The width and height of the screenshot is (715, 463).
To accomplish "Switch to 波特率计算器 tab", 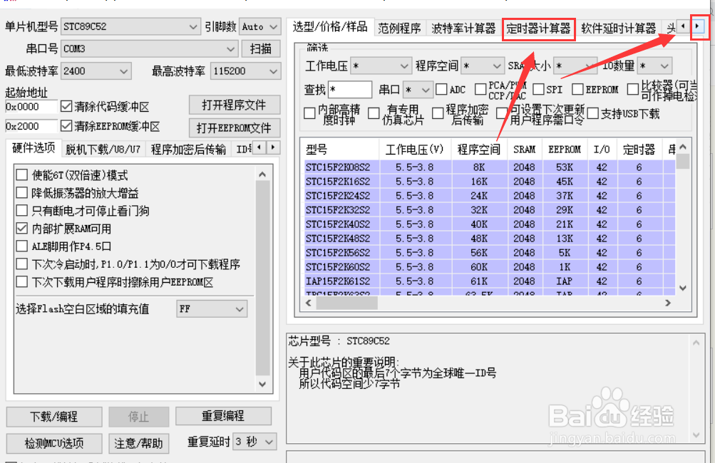I will tap(463, 28).
